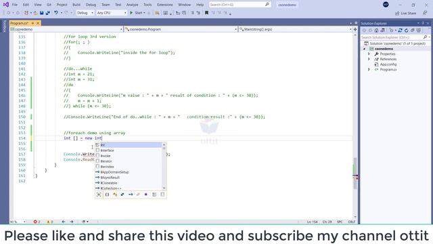Toggle the interfaces filter in IntelliSense popup
This screenshot has width=433, height=244.
[x=131, y=195]
